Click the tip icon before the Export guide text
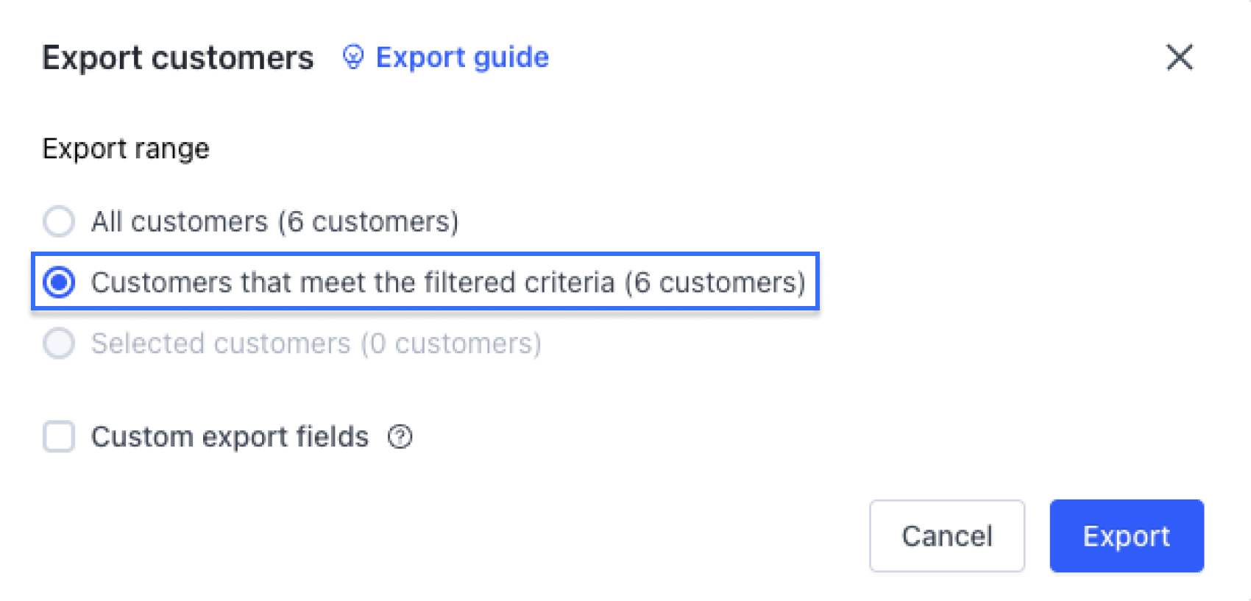1251x601 pixels. tap(353, 57)
